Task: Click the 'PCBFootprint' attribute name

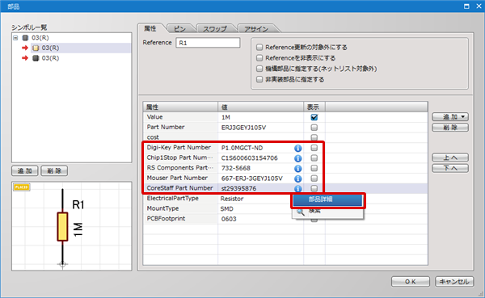Action: pyautogui.click(x=166, y=219)
